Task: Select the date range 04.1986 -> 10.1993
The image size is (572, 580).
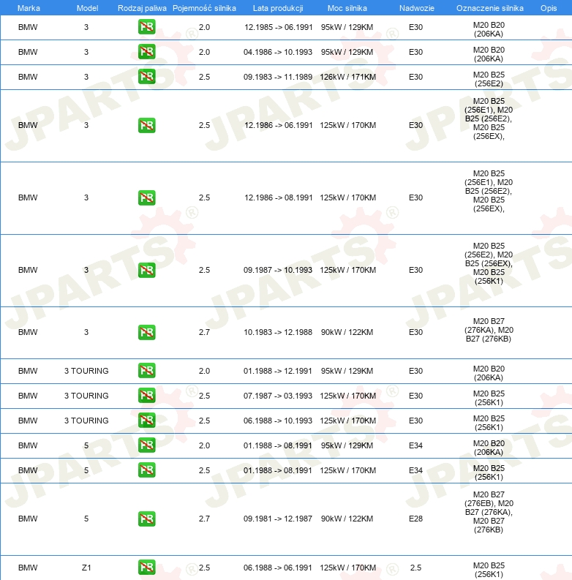Action: 278,52
